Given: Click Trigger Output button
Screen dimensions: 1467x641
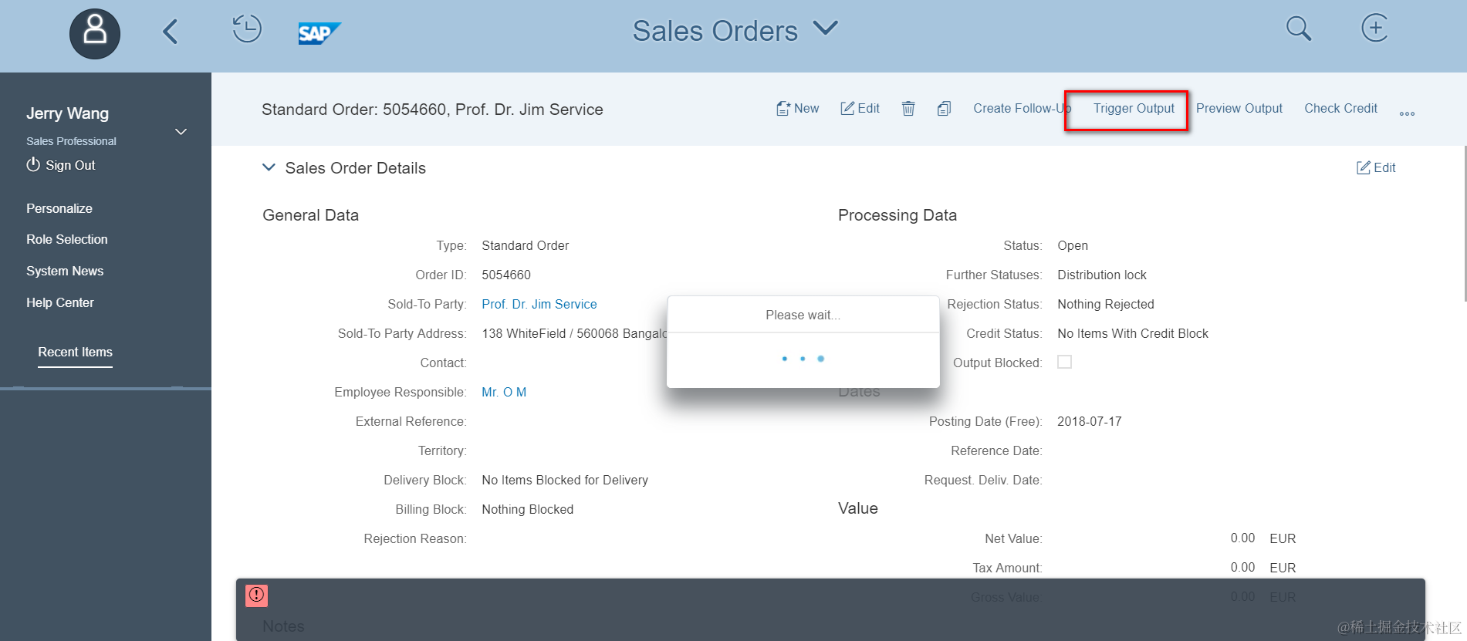Looking at the screenshot, I should (1134, 109).
